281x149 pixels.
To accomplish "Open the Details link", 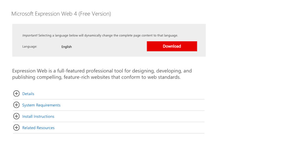I will tap(28, 94).
